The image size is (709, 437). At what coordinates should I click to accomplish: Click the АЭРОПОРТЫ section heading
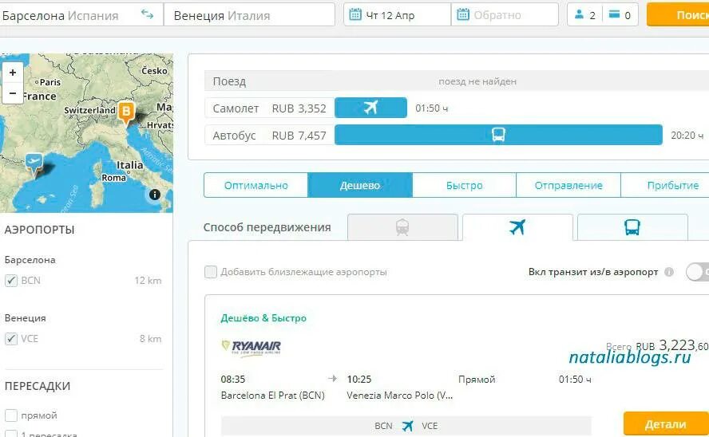point(39,230)
